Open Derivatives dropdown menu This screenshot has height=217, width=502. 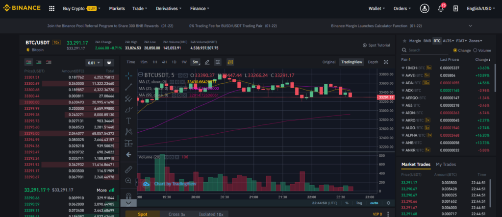[x=169, y=8]
